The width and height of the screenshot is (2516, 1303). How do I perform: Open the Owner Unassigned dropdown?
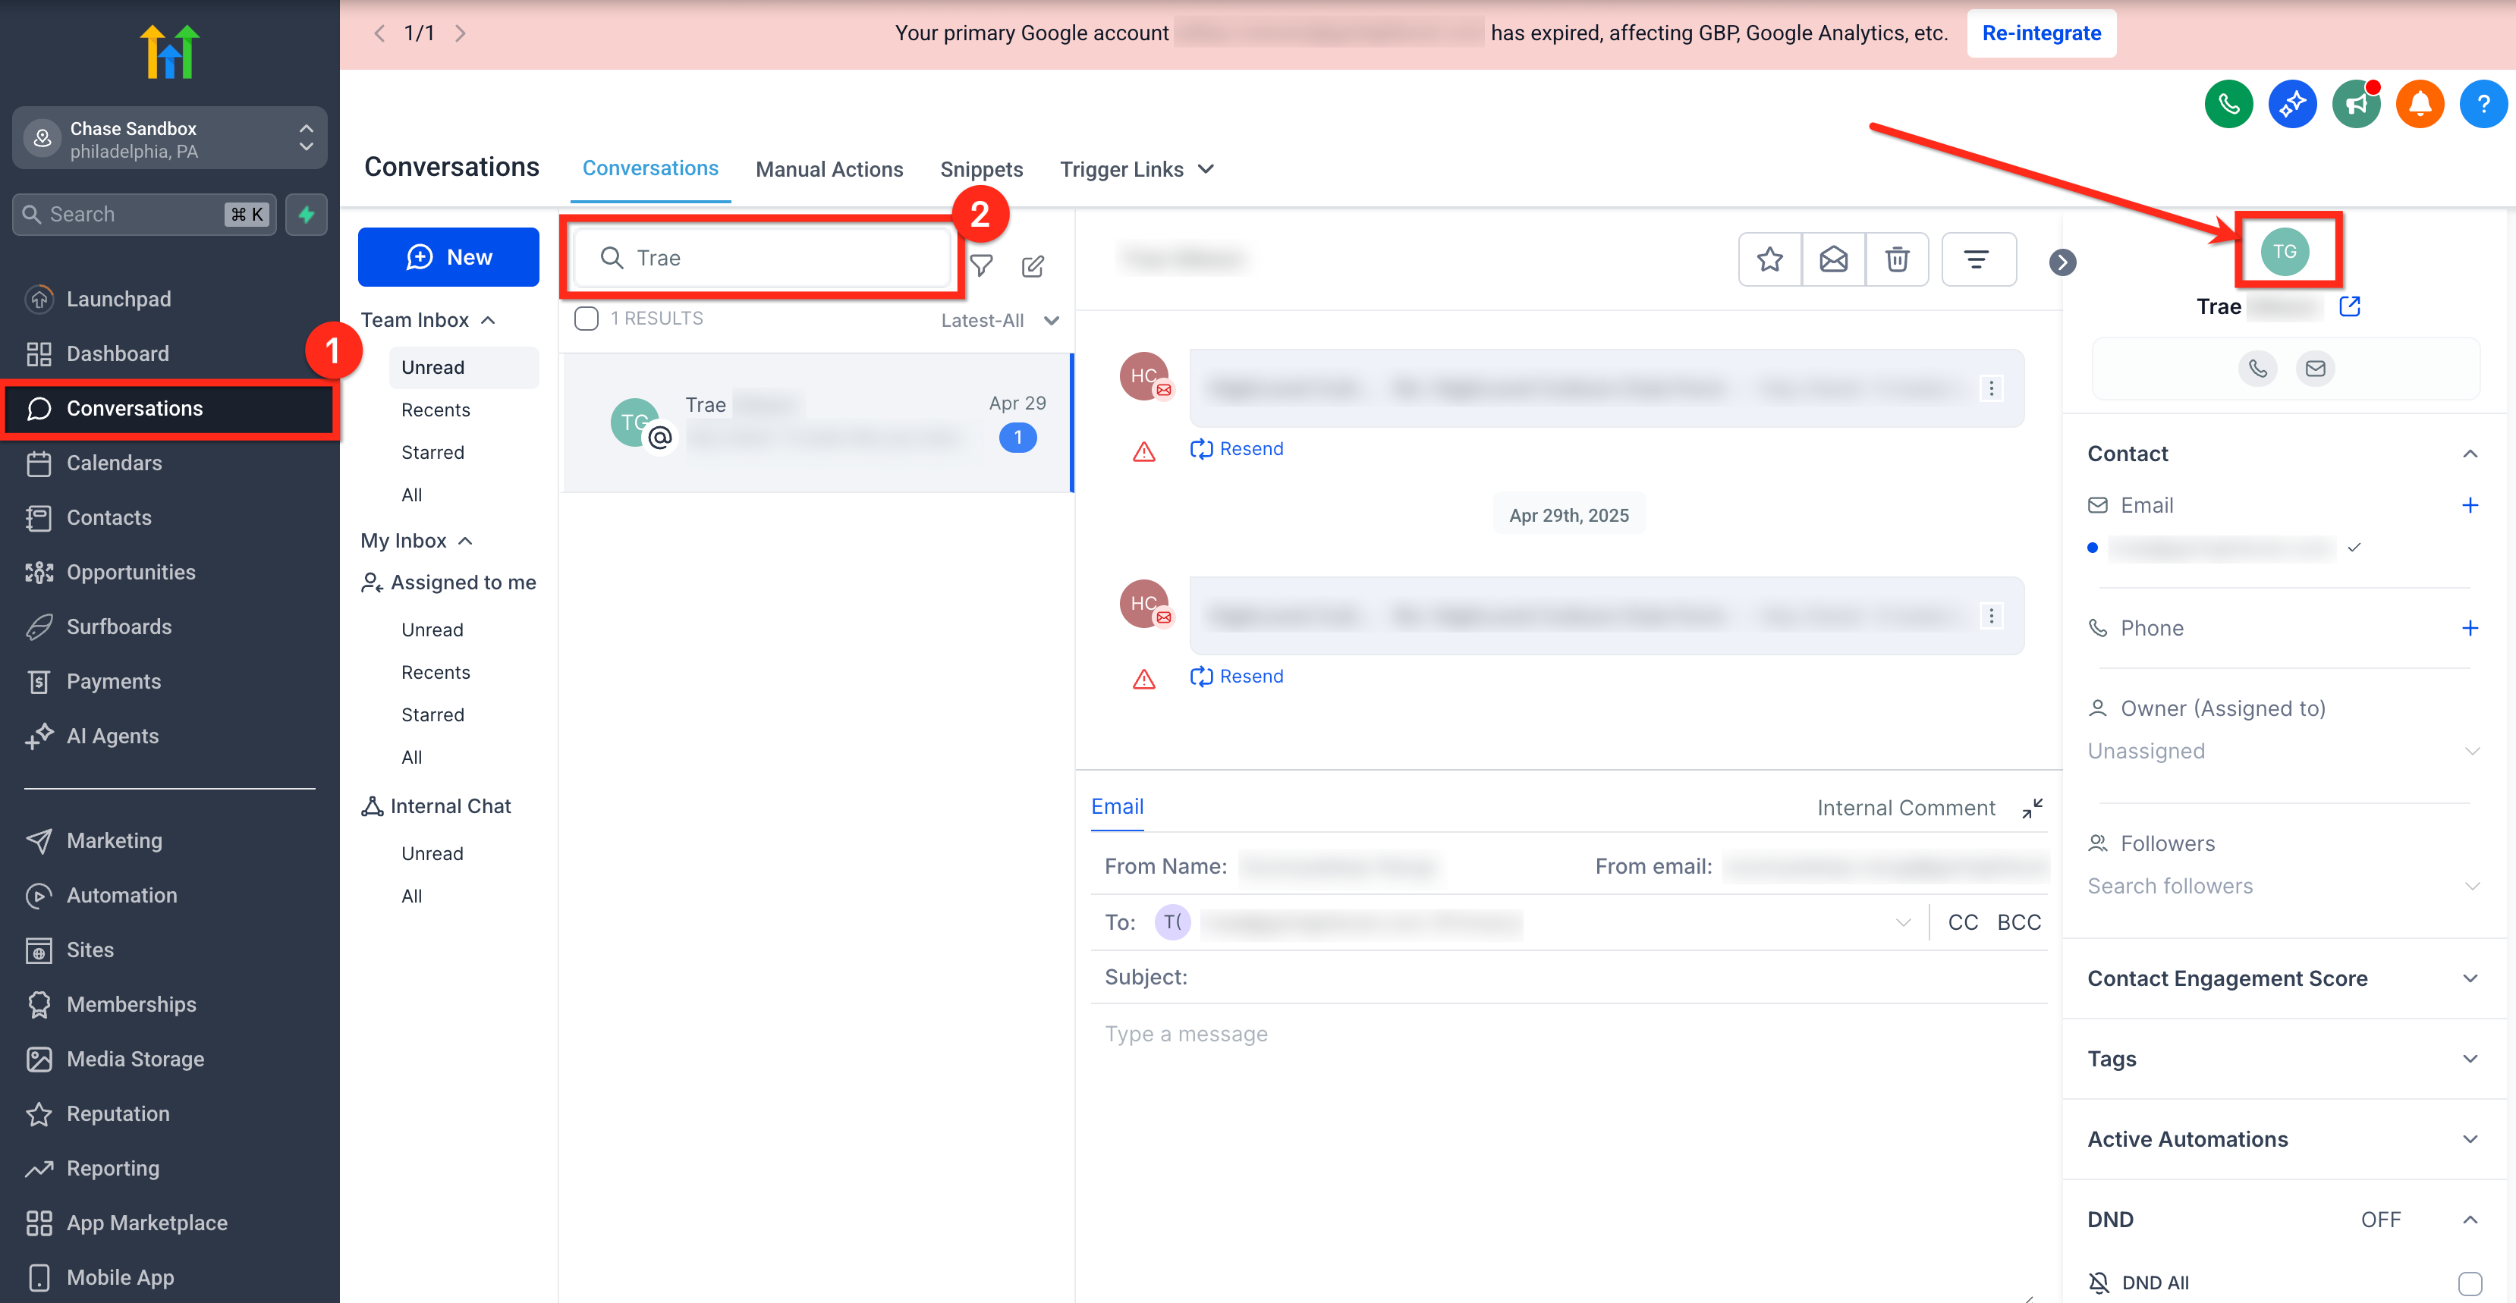(2282, 751)
